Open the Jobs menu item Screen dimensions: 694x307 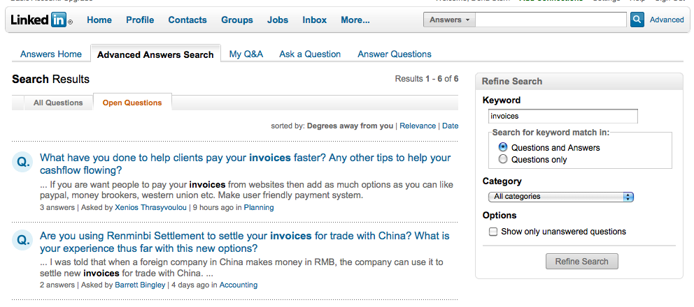(x=278, y=20)
